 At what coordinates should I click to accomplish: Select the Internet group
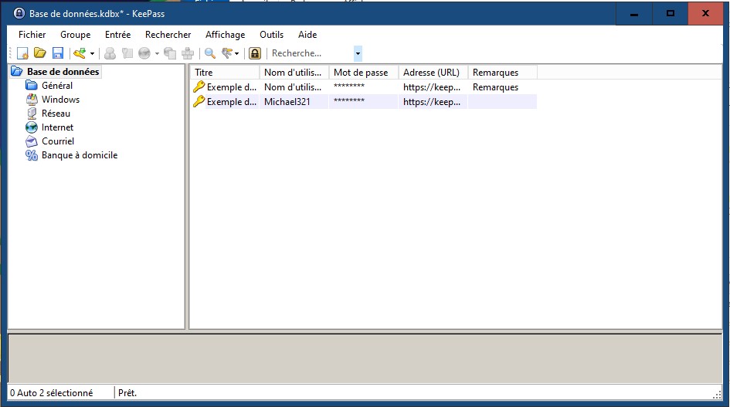pos(57,127)
